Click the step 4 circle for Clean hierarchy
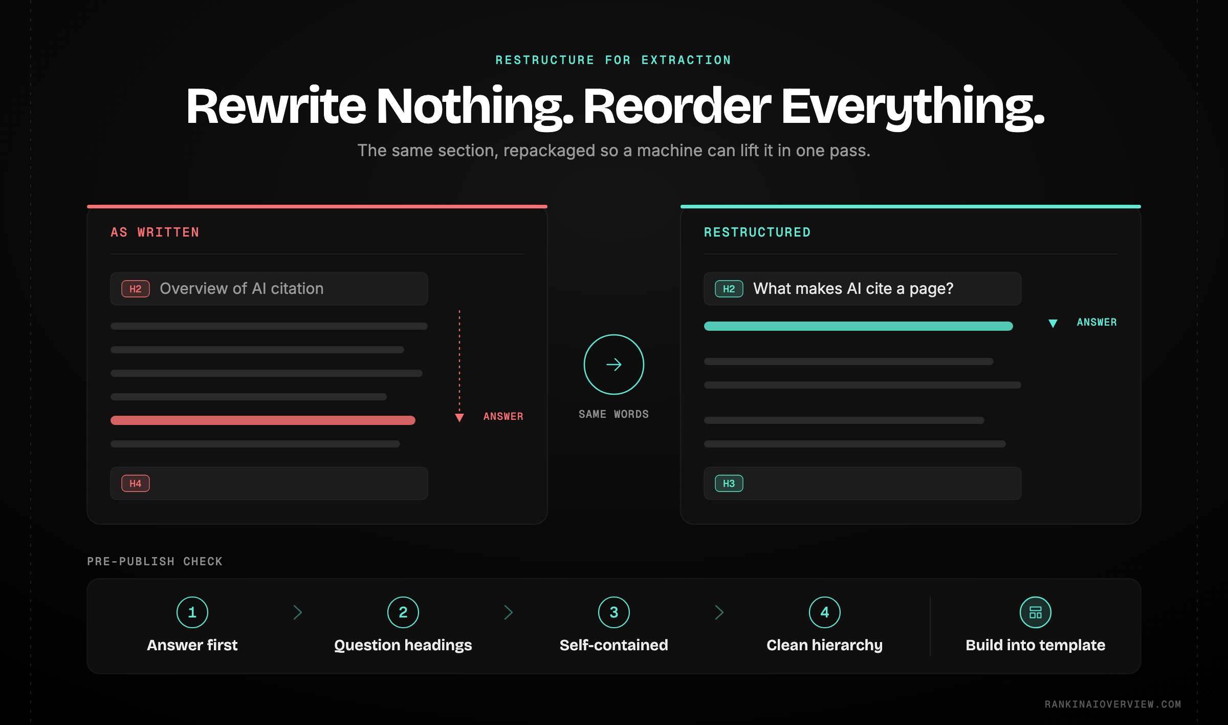Image resolution: width=1228 pixels, height=725 pixels. pyautogui.click(x=825, y=612)
